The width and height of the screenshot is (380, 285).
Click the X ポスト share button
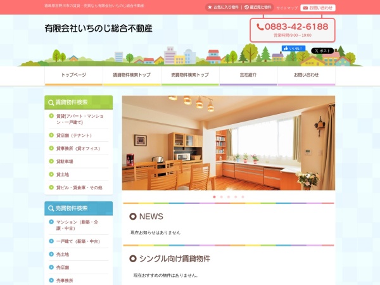(322, 51)
